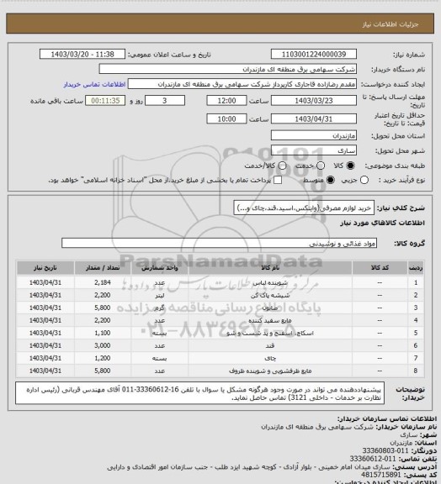Click the جزئیات اطلاعات نیاز header bar
The image size is (441, 484).
click(x=220, y=24)
